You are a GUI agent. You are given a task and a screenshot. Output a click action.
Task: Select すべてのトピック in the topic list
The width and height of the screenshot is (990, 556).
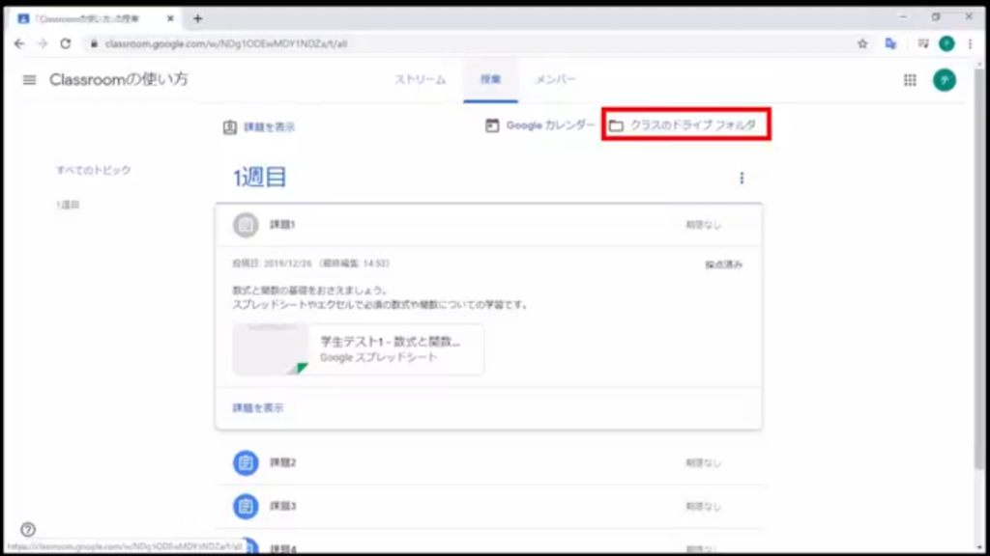click(94, 170)
